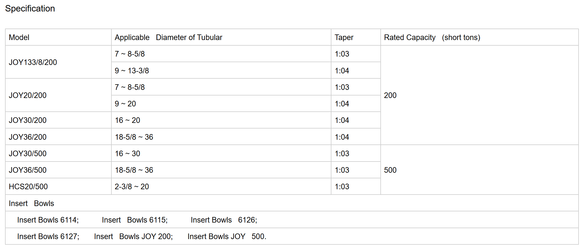Image resolution: width=585 pixels, height=250 pixels.
Task: Click the Specification heading
Action: pos(30,9)
